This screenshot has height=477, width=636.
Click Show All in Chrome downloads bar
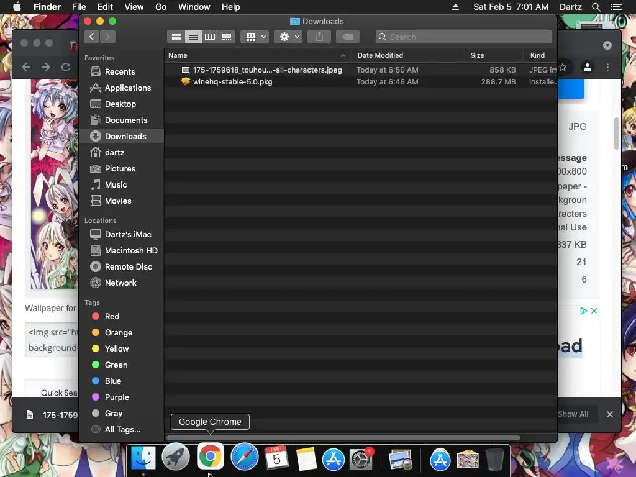pyautogui.click(x=573, y=414)
